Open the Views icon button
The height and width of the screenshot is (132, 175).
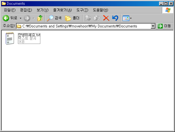click(126, 18)
